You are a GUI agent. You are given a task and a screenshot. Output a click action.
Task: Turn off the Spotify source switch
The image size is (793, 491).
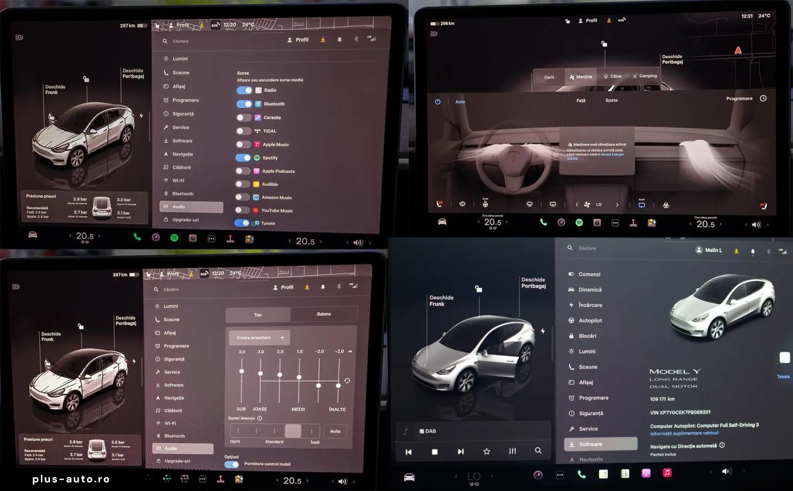pyautogui.click(x=243, y=158)
